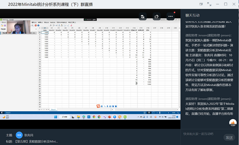Screen dimensions: 239x145
Task: Click the green Minitab taskbar icon
Action: tap(125, 117)
